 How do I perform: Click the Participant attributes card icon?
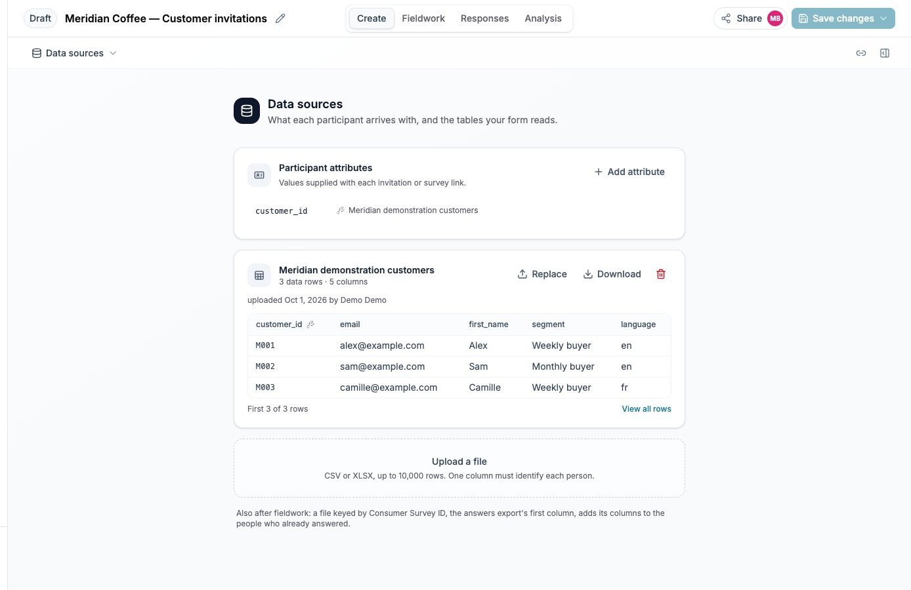[259, 175]
